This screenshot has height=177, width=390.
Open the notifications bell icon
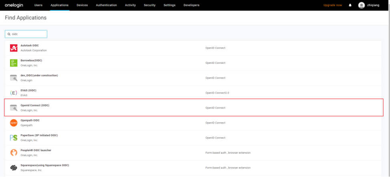click(350, 5)
